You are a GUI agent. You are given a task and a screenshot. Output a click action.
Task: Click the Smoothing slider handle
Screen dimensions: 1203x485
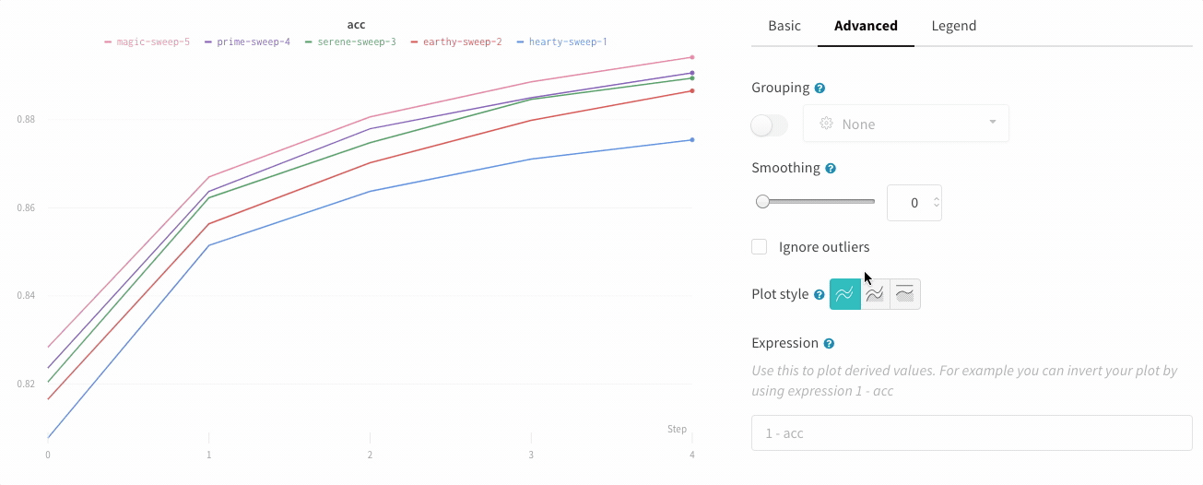pyautogui.click(x=762, y=201)
